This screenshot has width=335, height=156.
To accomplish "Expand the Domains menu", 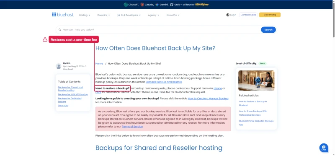I will click(x=103, y=15).
